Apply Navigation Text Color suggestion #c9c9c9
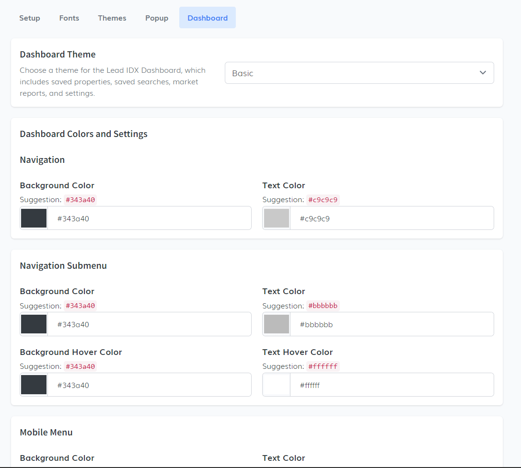 click(x=323, y=200)
